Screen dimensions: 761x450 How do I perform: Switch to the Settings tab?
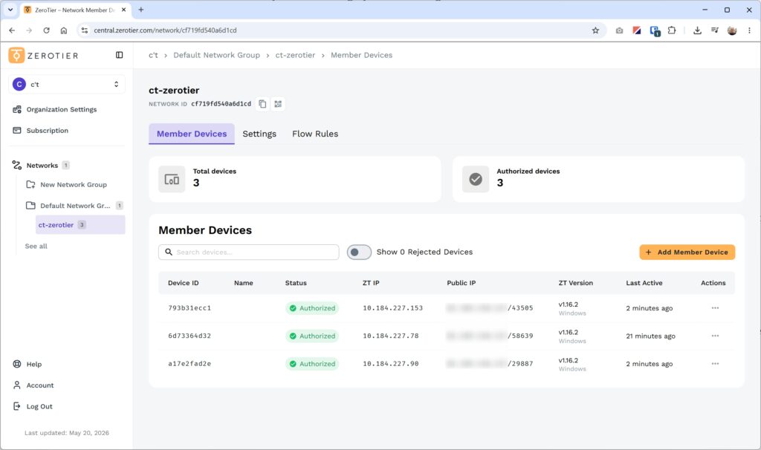(x=259, y=134)
